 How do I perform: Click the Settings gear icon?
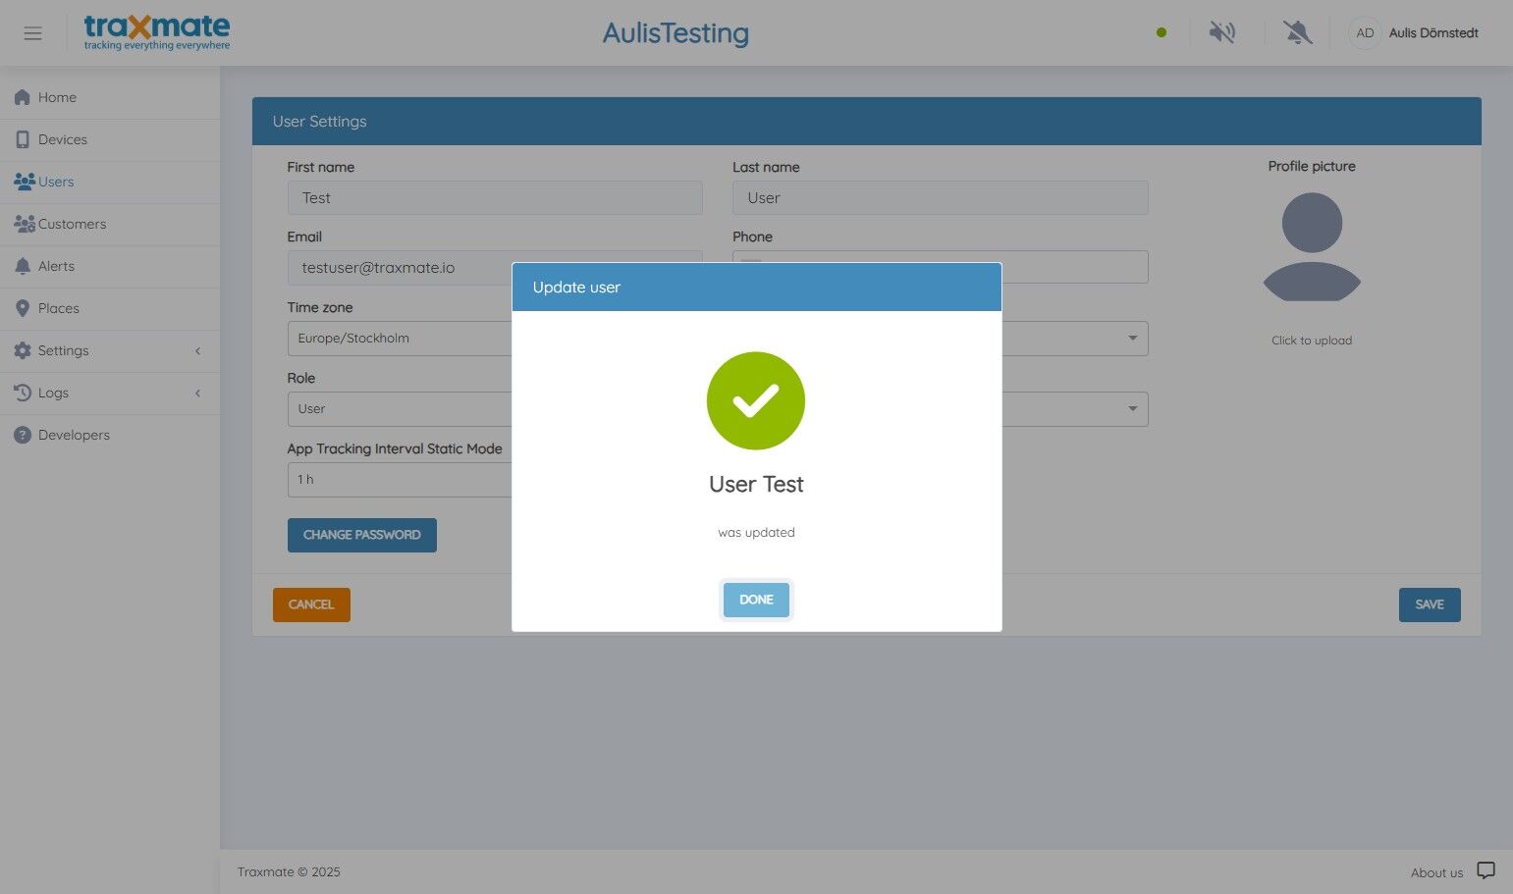[x=23, y=350]
